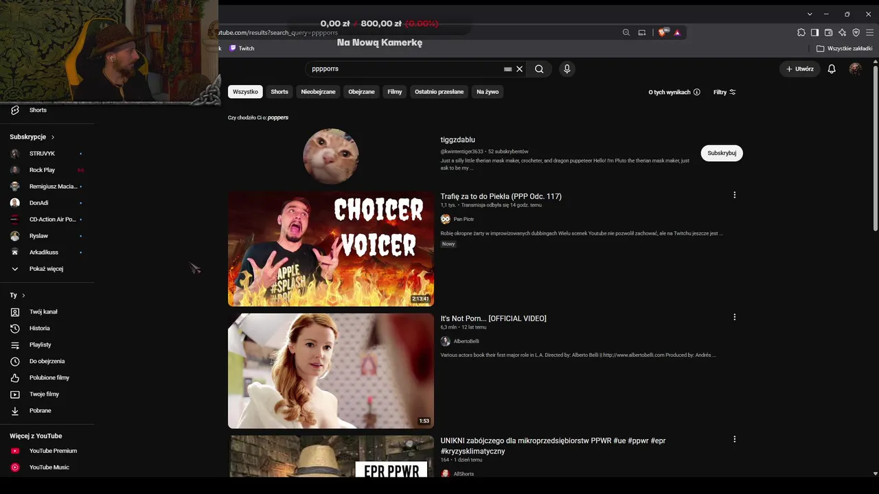Open Shorts in the left sidebar
This screenshot has width=879, height=494.
point(38,110)
